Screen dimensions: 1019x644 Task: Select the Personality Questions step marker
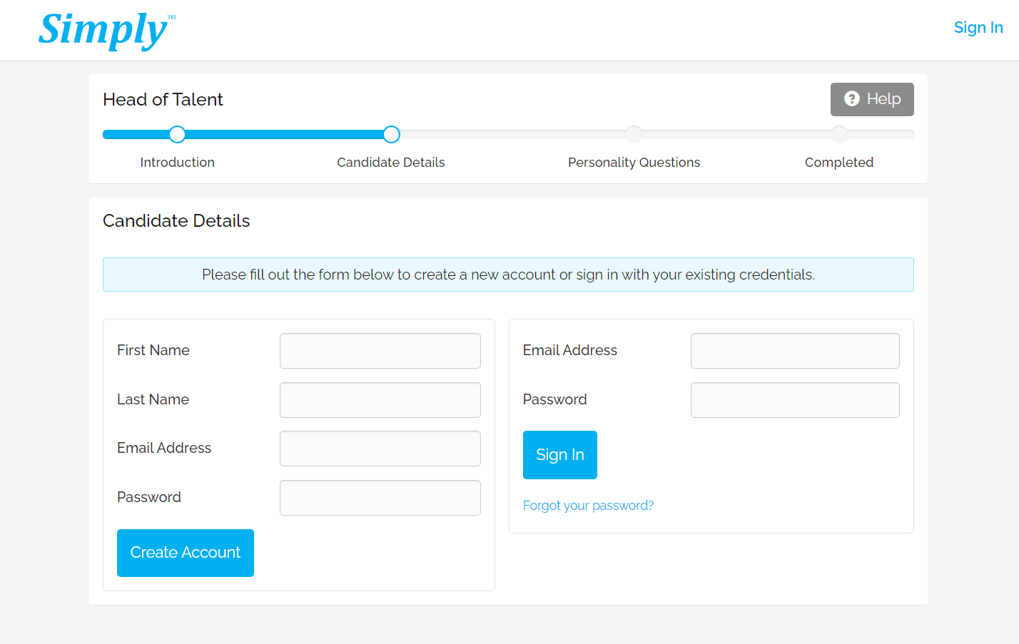634,134
